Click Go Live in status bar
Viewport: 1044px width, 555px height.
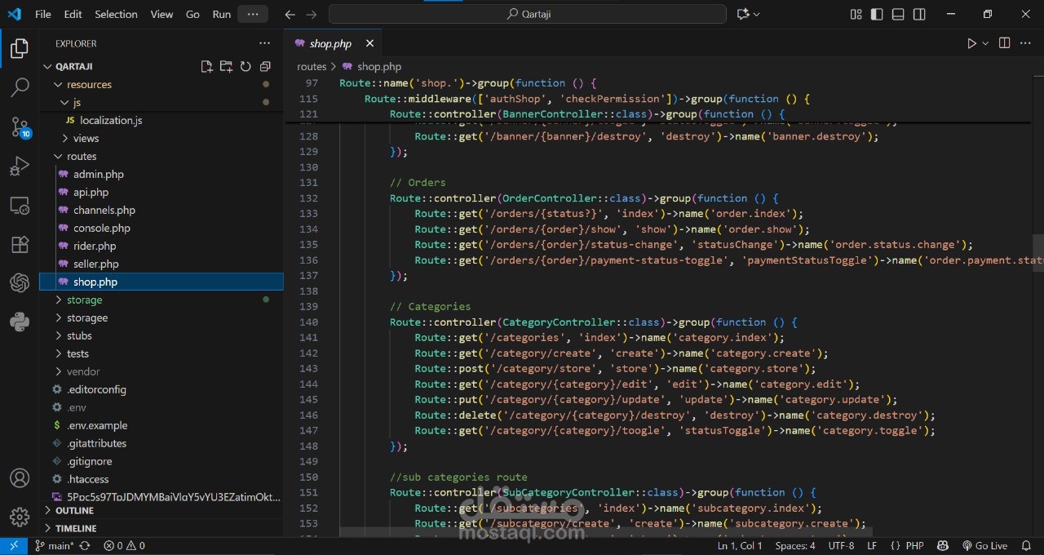click(984, 545)
